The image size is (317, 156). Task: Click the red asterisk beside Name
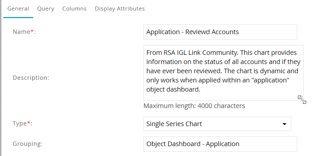click(x=32, y=31)
